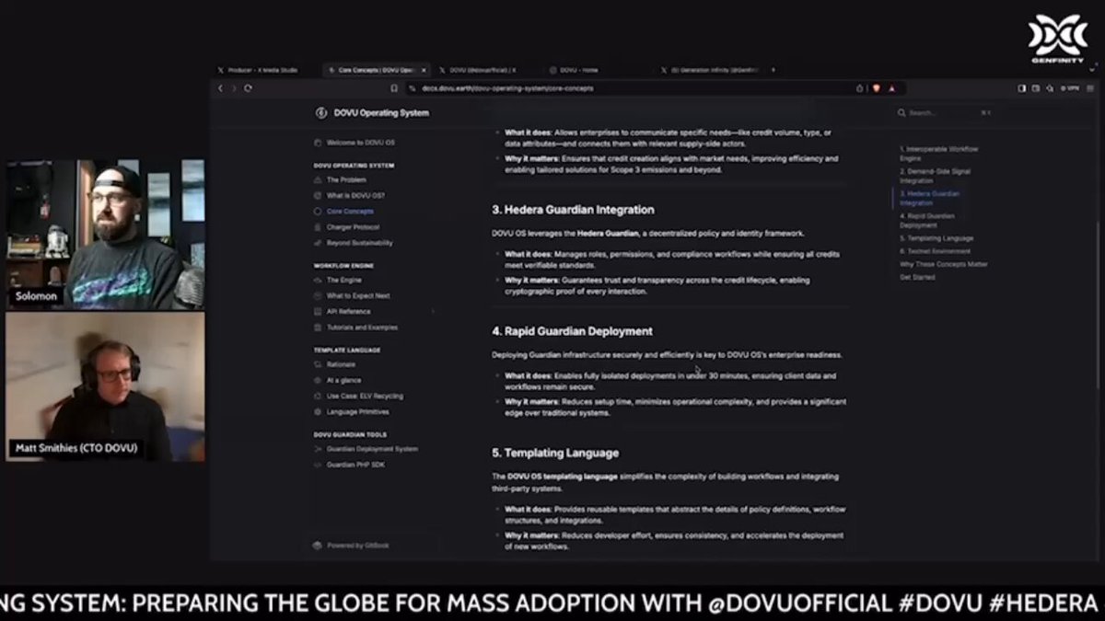The width and height of the screenshot is (1105, 621).
Task: Click the Brave Rewards triangle icon
Action: pyautogui.click(x=890, y=88)
